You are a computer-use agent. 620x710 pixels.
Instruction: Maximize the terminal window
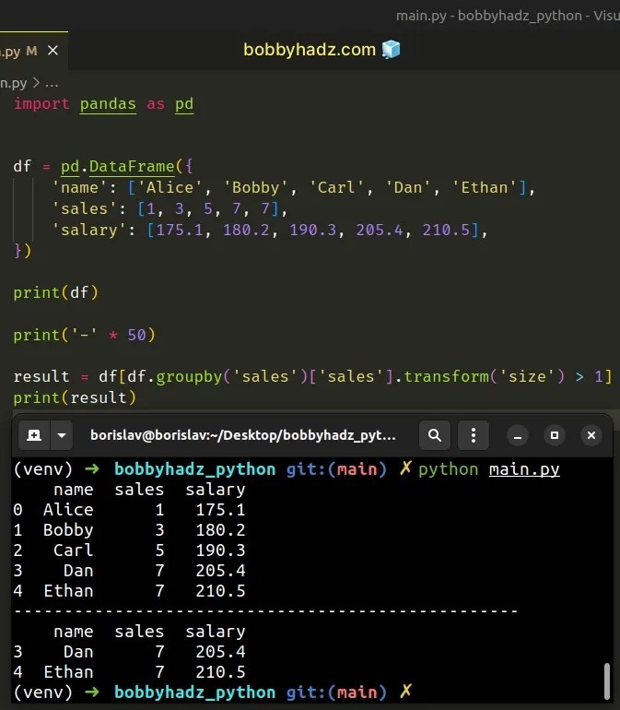555,435
